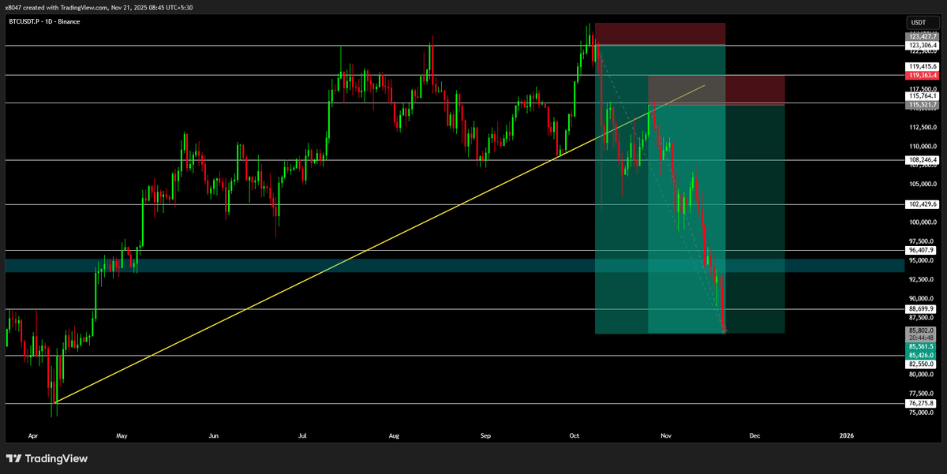Click the TradingView logo
The image size is (947, 474).
click(x=48, y=458)
